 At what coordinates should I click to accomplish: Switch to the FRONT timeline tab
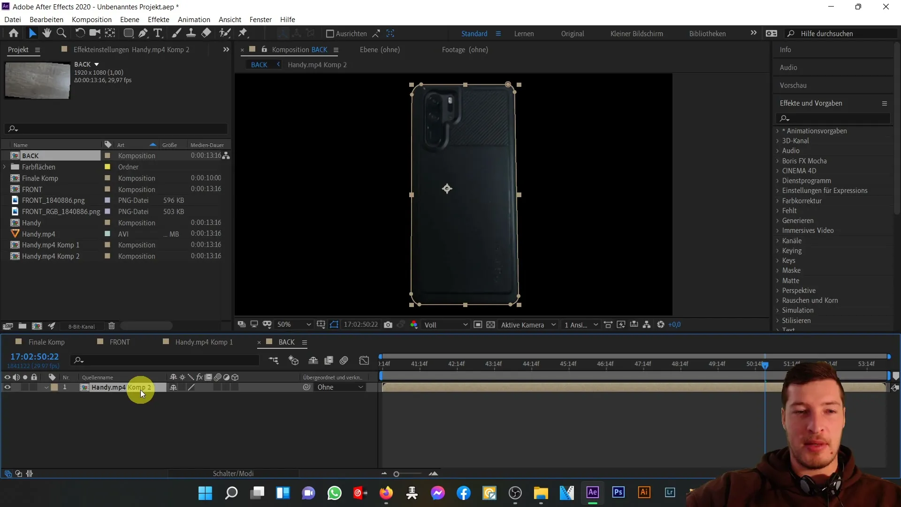click(x=120, y=342)
